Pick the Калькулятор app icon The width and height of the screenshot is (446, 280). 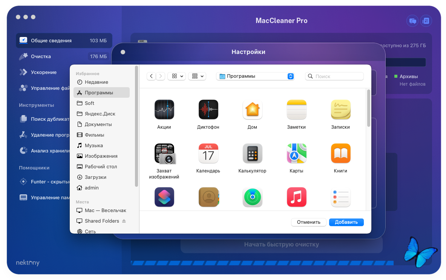tap(252, 153)
